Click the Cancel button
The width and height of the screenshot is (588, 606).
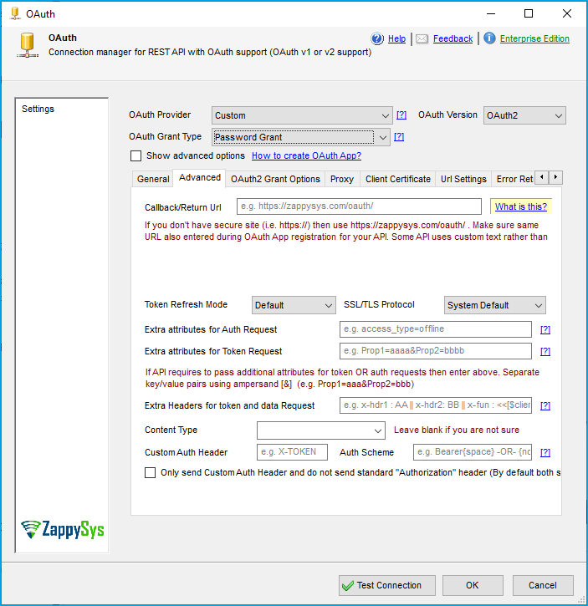coord(543,585)
